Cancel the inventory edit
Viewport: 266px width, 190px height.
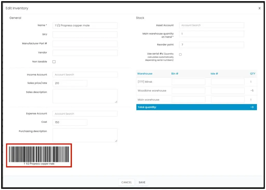(127, 182)
